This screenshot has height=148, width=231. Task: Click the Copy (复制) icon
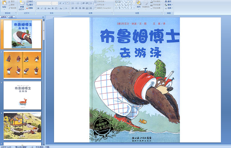pos(9,5)
